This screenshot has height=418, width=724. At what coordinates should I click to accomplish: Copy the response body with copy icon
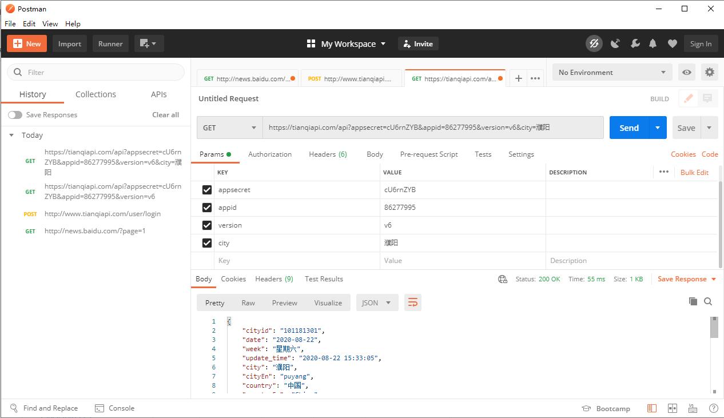coord(693,301)
